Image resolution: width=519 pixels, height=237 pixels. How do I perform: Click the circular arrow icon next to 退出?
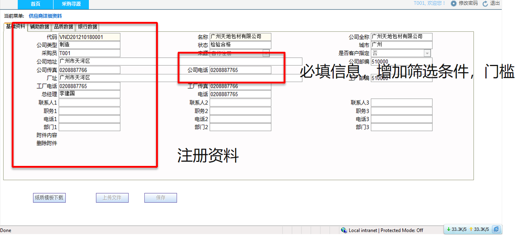pos(485,4)
